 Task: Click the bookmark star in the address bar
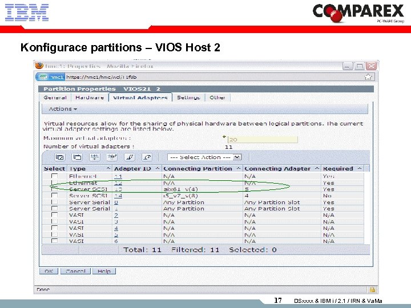(x=368, y=77)
